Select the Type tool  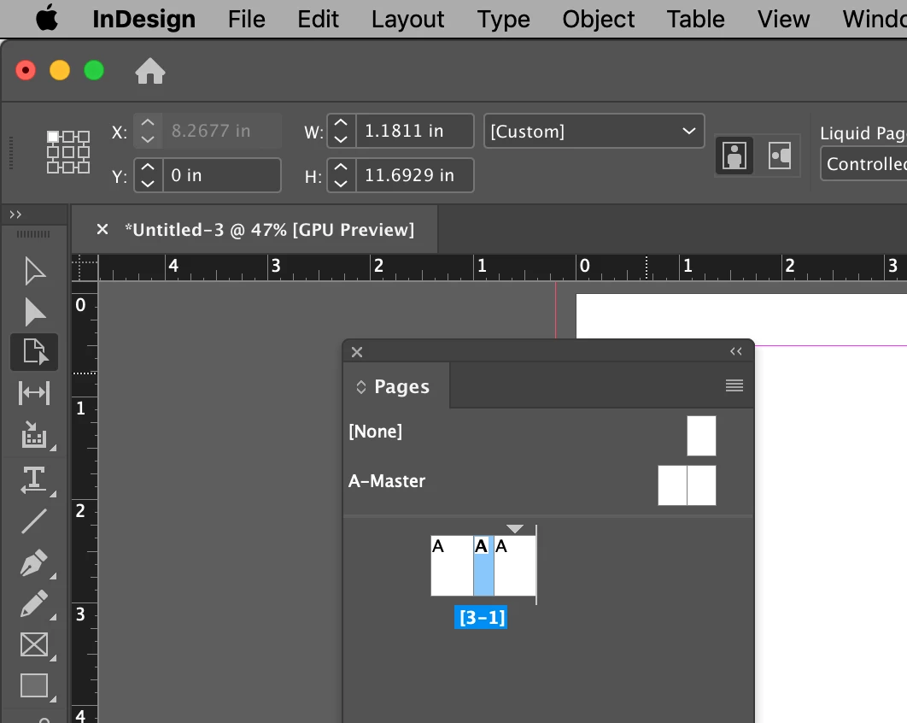click(x=33, y=479)
